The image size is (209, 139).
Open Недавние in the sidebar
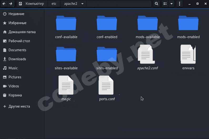tap(22, 14)
